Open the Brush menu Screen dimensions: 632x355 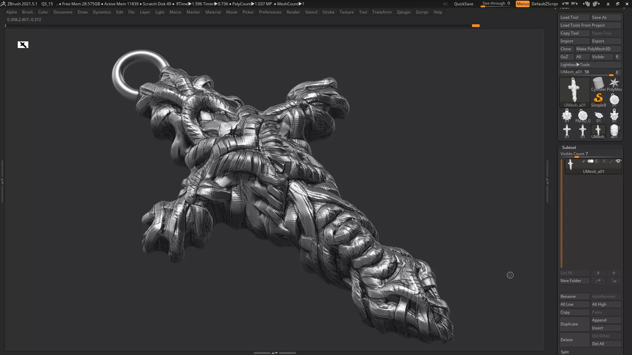pyautogui.click(x=27, y=12)
